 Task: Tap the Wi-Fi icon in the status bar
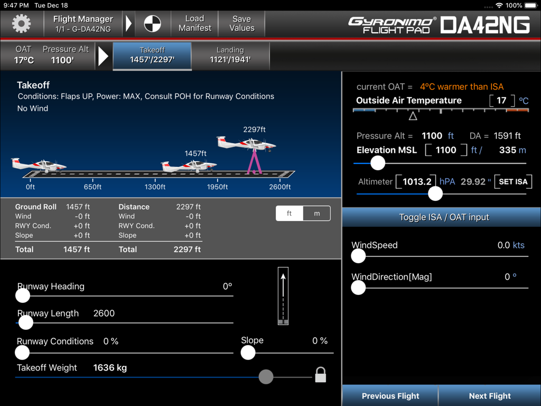pyautogui.click(x=500, y=5)
